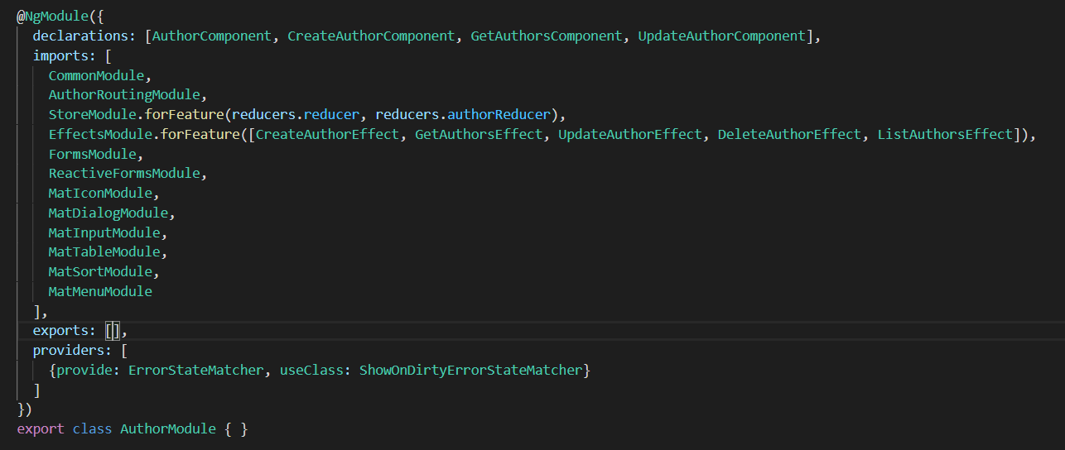Place cursor on ReactiveFormsModule
1065x450 pixels.
[124, 173]
